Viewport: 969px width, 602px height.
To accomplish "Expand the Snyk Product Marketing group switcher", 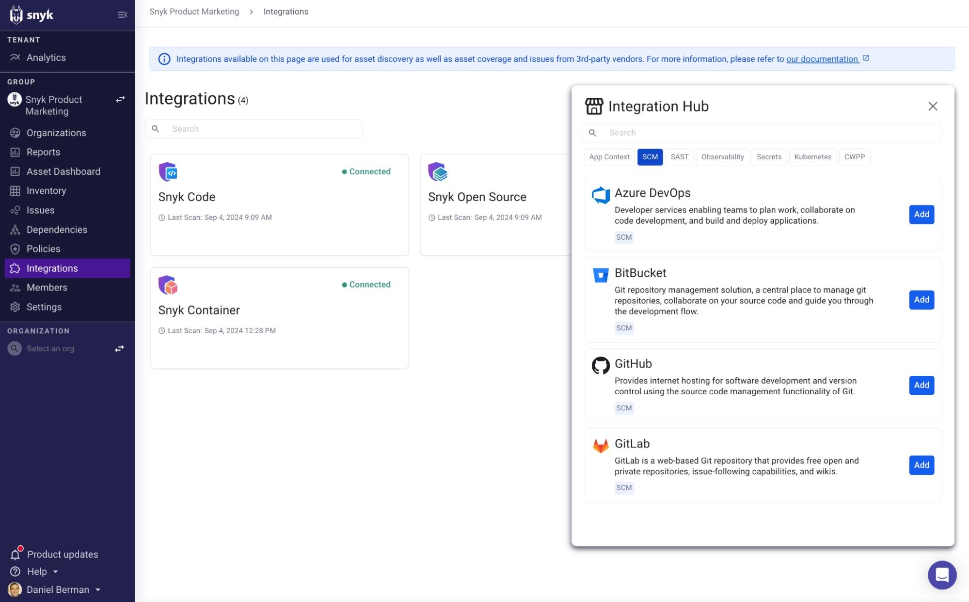I will pyautogui.click(x=119, y=99).
